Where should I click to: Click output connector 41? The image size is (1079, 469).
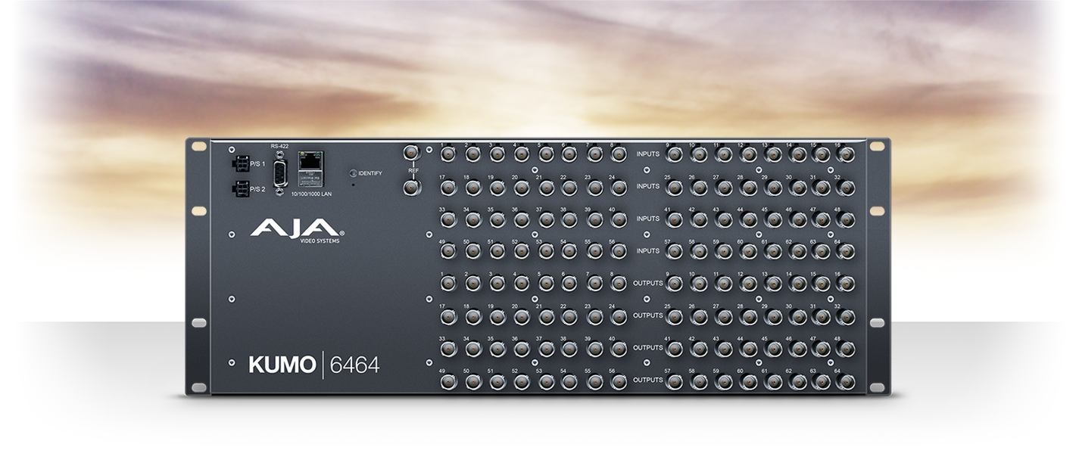click(x=675, y=347)
